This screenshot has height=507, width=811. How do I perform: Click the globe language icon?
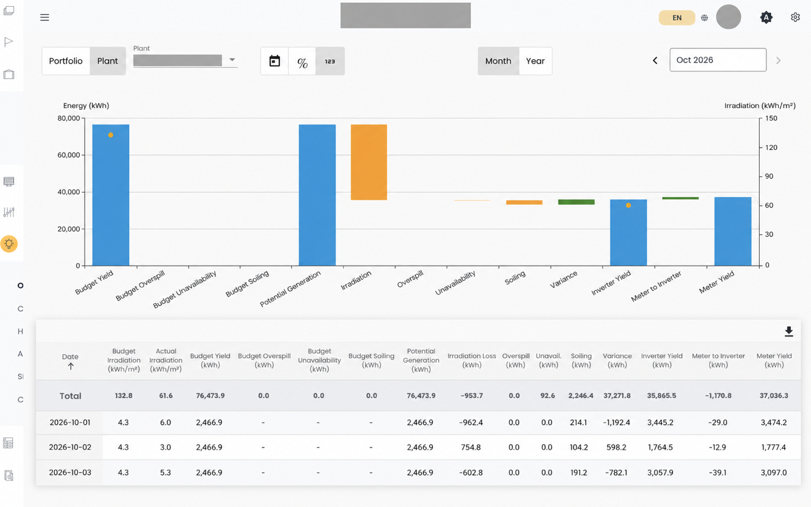pyautogui.click(x=704, y=17)
